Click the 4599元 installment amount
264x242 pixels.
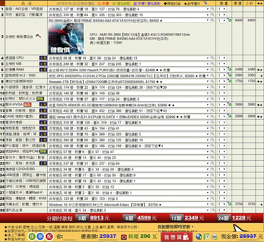147,218
